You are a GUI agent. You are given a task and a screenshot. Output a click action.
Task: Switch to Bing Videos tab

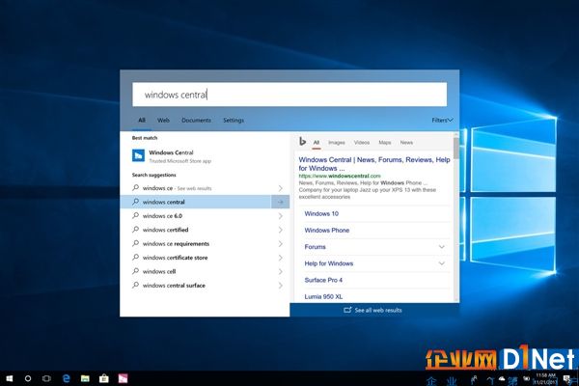click(x=362, y=142)
